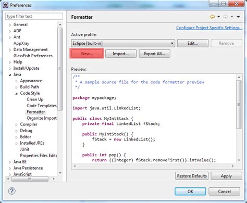Click the back navigation arrow icon
The width and height of the screenshot is (247, 203).
(x=212, y=17)
